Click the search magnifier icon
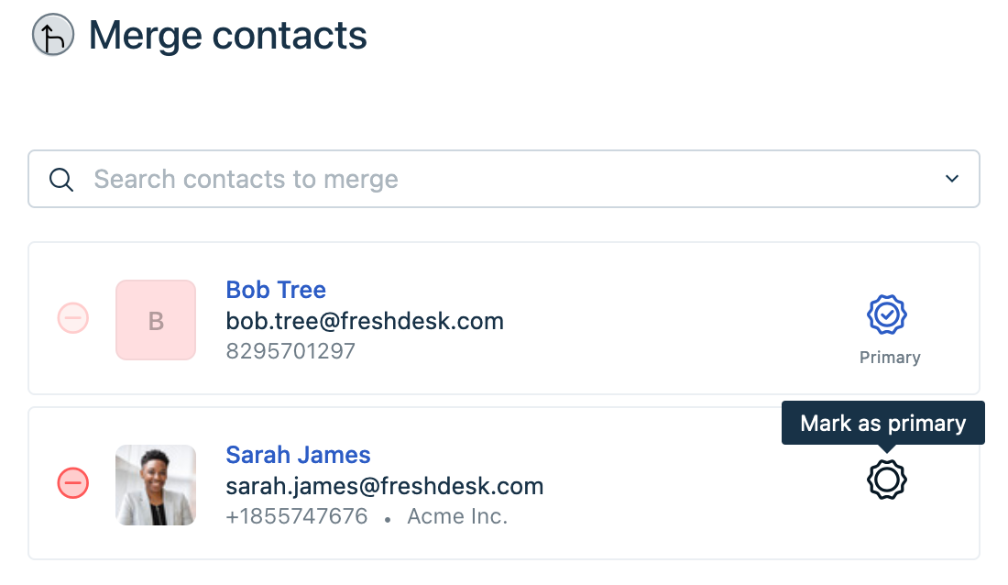 [x=61, y=179]
